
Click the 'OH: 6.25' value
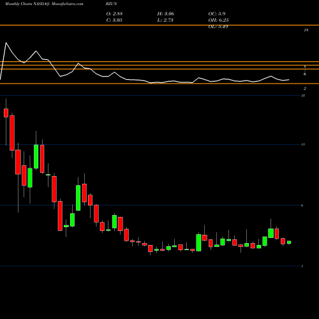218,20
